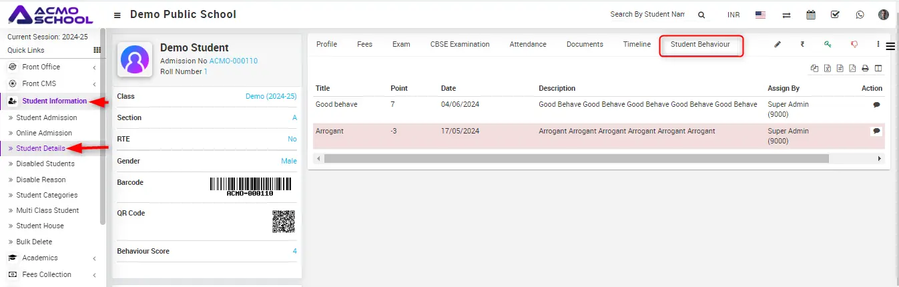Open the WhatsApp icon in header
Image resolution: width=899 pixels, height=287 pixels.
click(x=860, y=15)
